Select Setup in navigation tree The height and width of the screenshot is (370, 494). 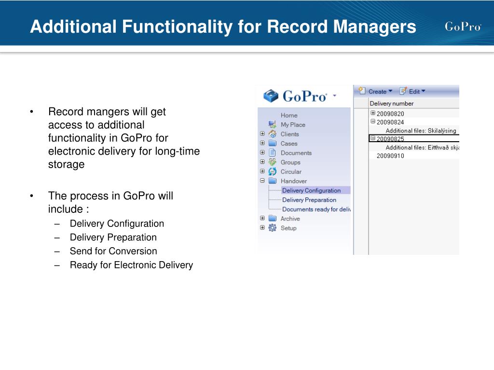coord(288,228)
